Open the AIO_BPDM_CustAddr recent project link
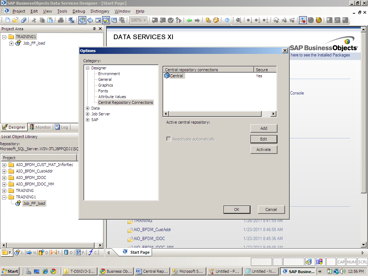Viewport: 368px width, 276px height. tap(152, 230)
